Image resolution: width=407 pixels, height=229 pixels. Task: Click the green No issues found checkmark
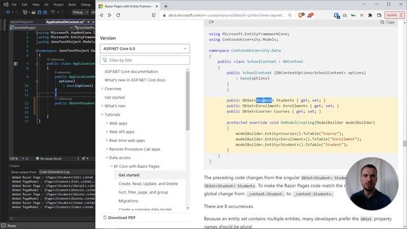click(38, 158)
